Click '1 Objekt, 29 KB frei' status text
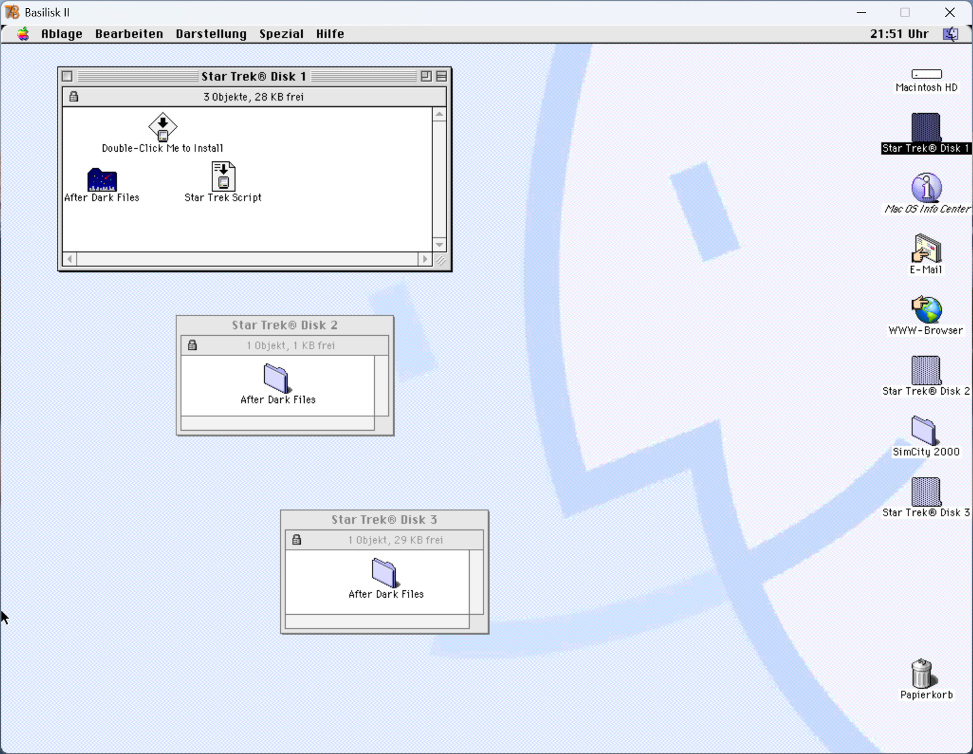 coord(395,540)
